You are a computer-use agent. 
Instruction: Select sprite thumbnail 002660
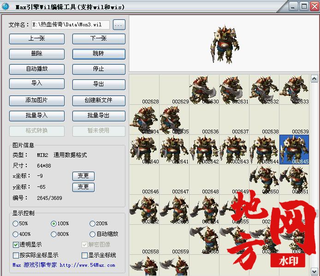pyautogui.click(x=204, y=240)
